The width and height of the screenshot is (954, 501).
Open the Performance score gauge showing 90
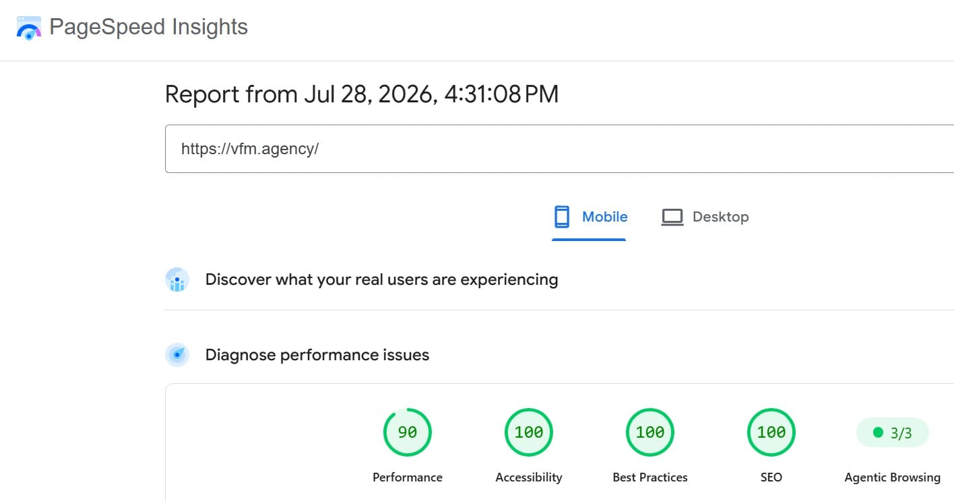coord(408,432)
